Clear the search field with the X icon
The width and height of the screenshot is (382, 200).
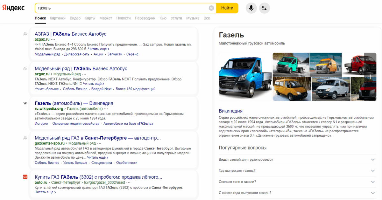pos(211,8)
